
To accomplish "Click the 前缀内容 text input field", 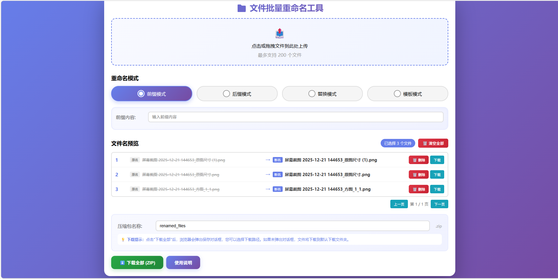I will point(295,117).
